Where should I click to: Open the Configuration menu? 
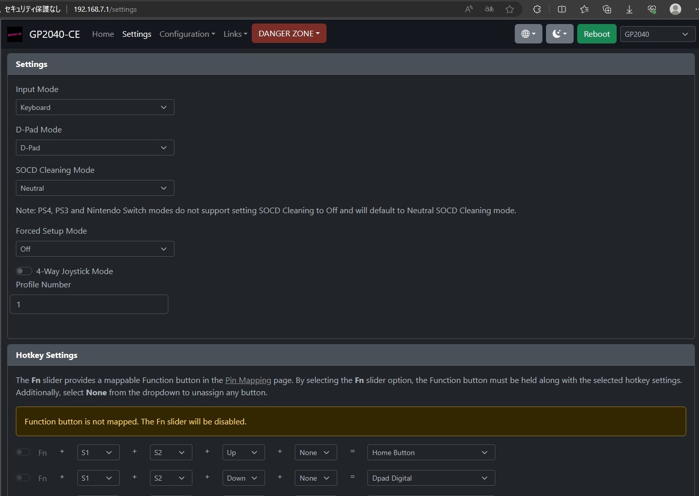point(187,34)
